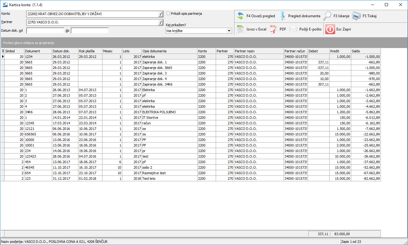The height and width of the screenshot is (245, 408).
Task: Click the F4 Osveži pregled refresh icon
Action: (241, 16)
